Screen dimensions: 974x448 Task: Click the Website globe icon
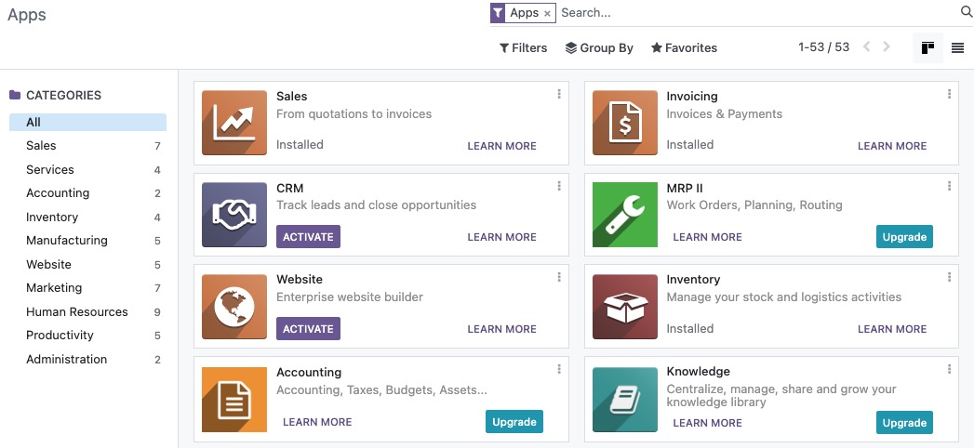[234, 307]
